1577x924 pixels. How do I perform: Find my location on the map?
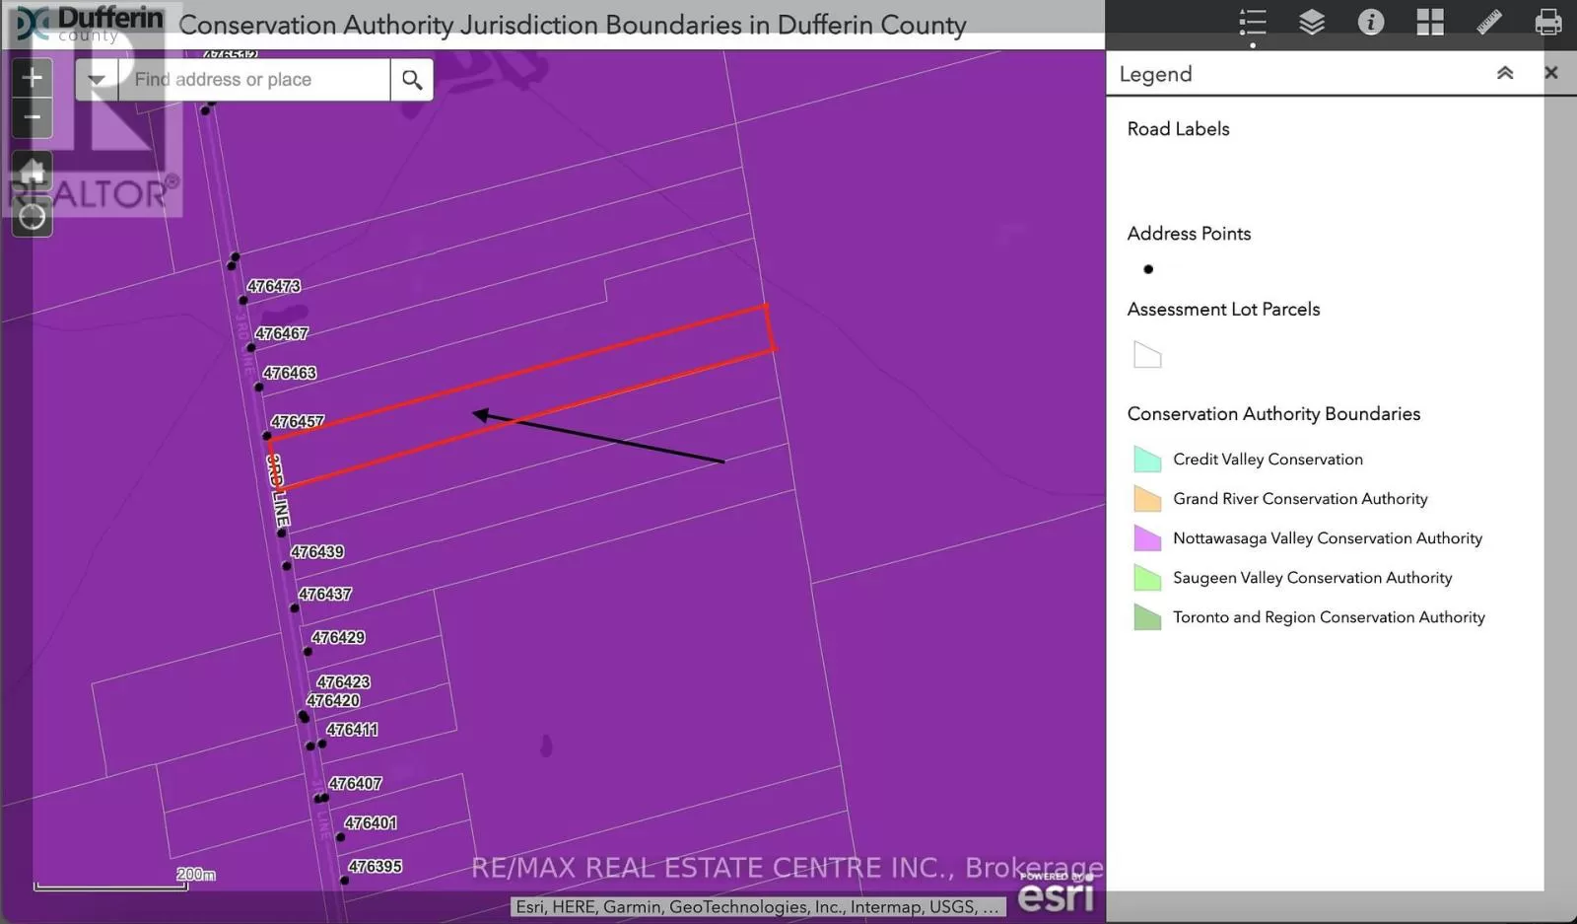(x=32, y=216)
